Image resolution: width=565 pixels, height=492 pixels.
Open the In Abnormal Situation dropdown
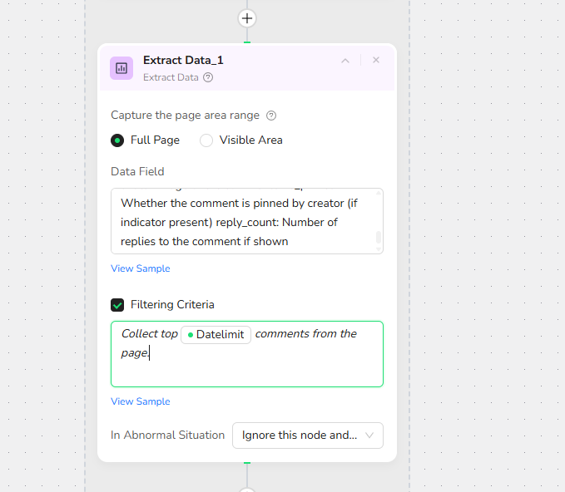coord(307,435)
